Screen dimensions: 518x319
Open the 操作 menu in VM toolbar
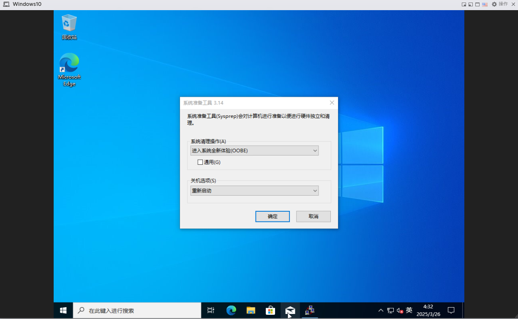click(503, 4)
